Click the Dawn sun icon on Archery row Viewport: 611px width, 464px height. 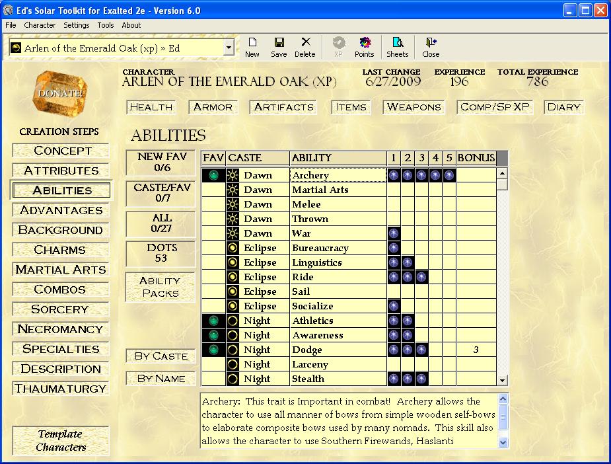(x=233, y=175)
